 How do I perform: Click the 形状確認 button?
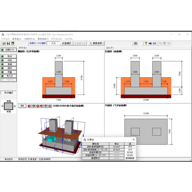(9, 93)
